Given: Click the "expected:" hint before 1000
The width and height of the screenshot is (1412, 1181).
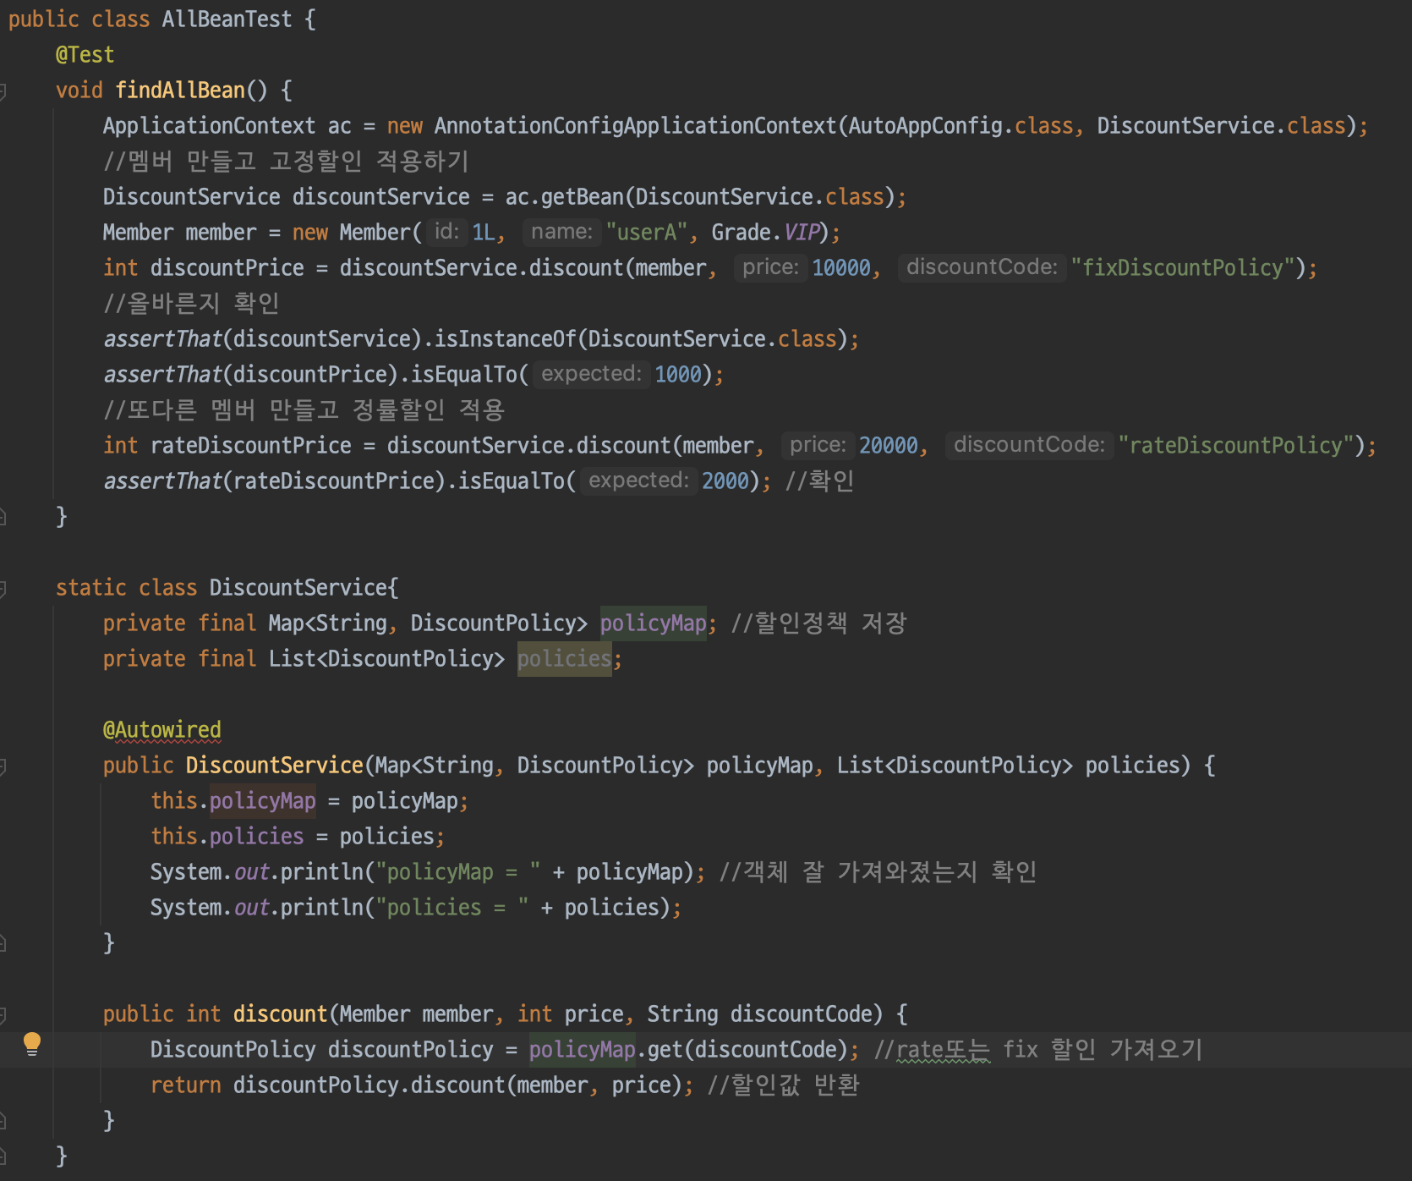Looking at the screenshot, I should [x=591, y=374].
